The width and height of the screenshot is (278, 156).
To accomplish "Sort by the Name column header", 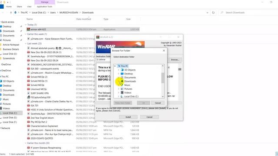I will pyautogui.click(x=30, y=19).
